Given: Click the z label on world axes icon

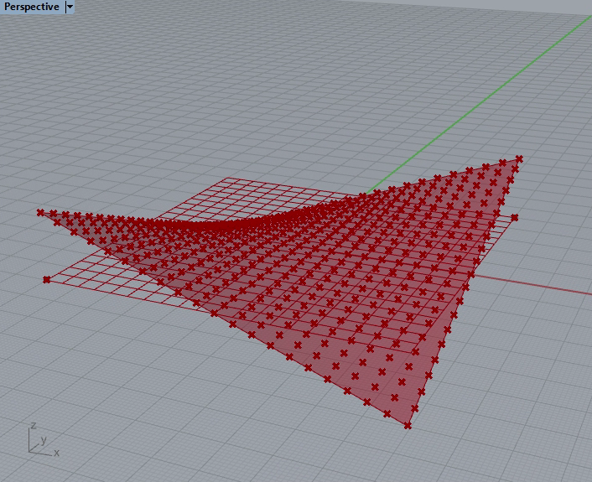Looking at the screenshot, I should [32, 425].
